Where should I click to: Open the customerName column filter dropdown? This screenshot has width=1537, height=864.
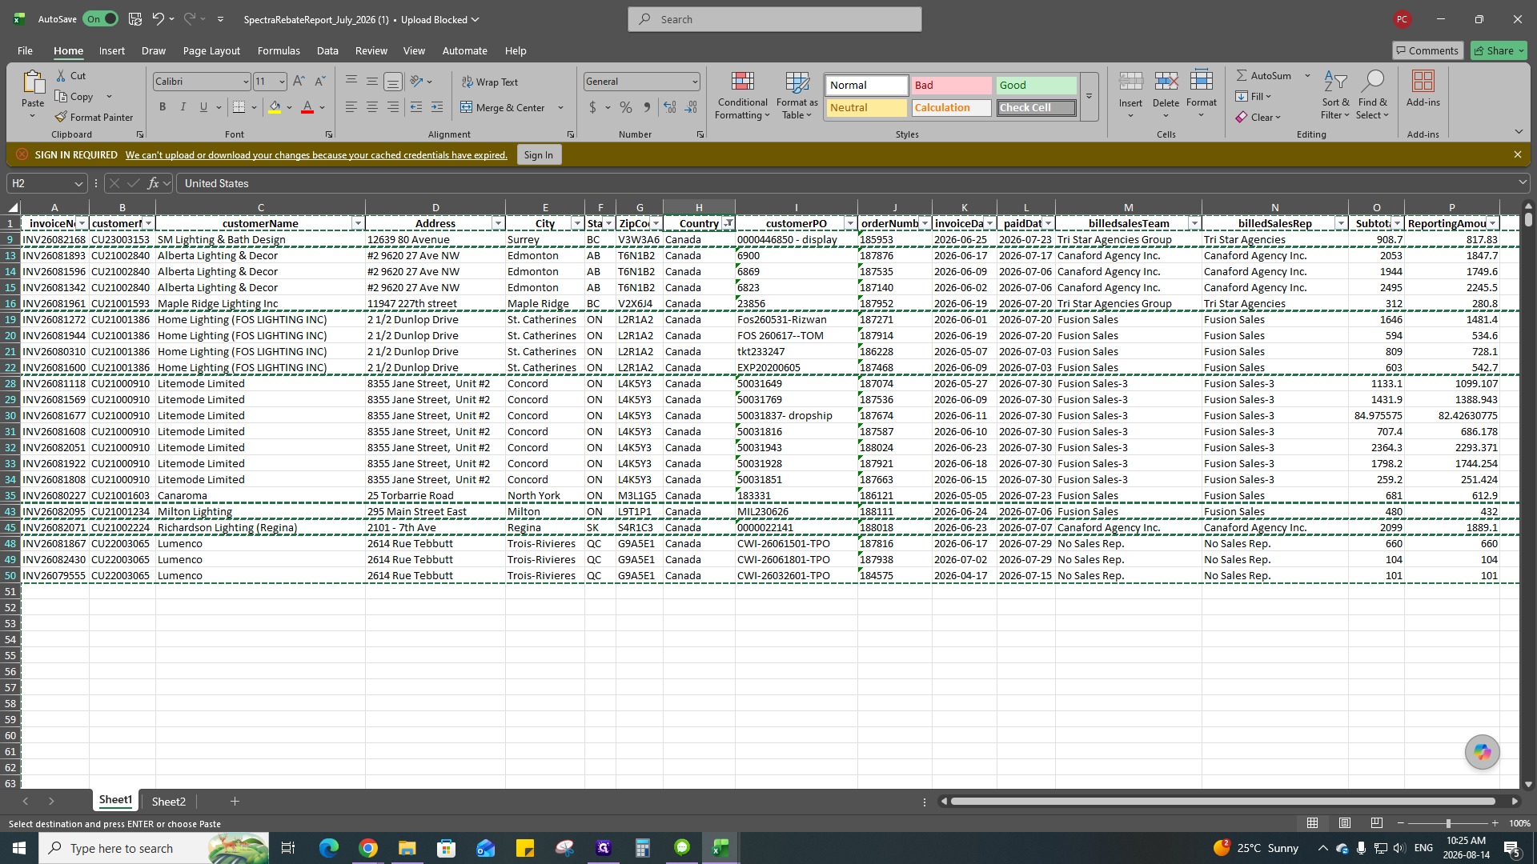(x=358, y=223)
